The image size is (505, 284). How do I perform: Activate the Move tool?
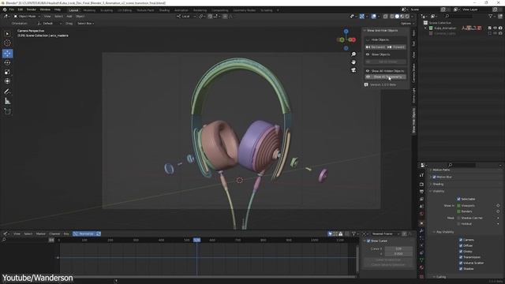point(7,53)
